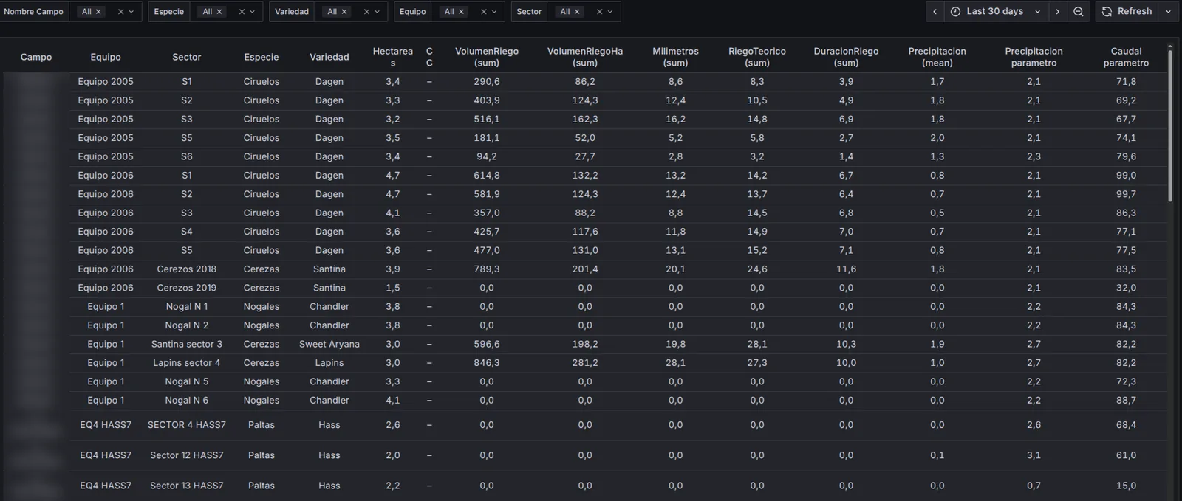The width and height of the screenshot is (1182, 501).
Task: Sort by RiegoTeorico (sum) header
Action: (x=757, y=57)
